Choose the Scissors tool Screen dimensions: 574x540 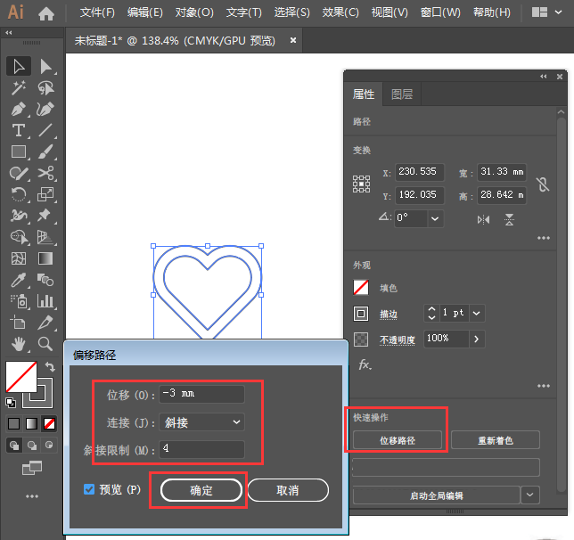click(x=45, y=173)
